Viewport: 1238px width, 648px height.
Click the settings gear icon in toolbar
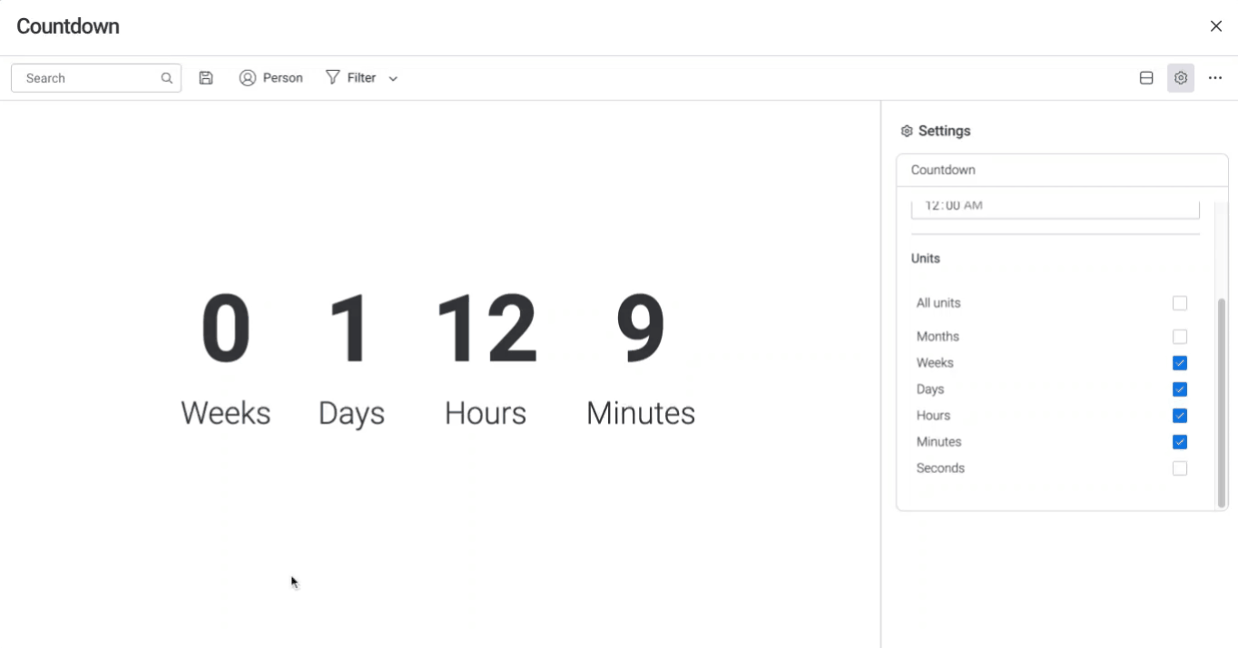[x=1181, y=78]
